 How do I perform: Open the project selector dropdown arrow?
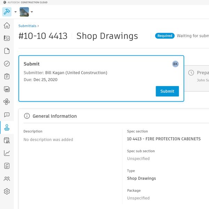pos(32,12)
